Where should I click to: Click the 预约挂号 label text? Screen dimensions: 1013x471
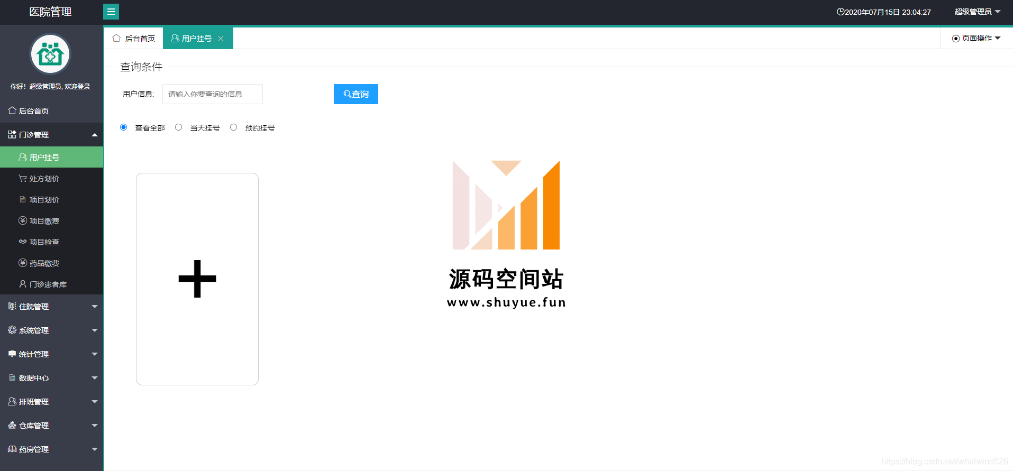[260, 127]
